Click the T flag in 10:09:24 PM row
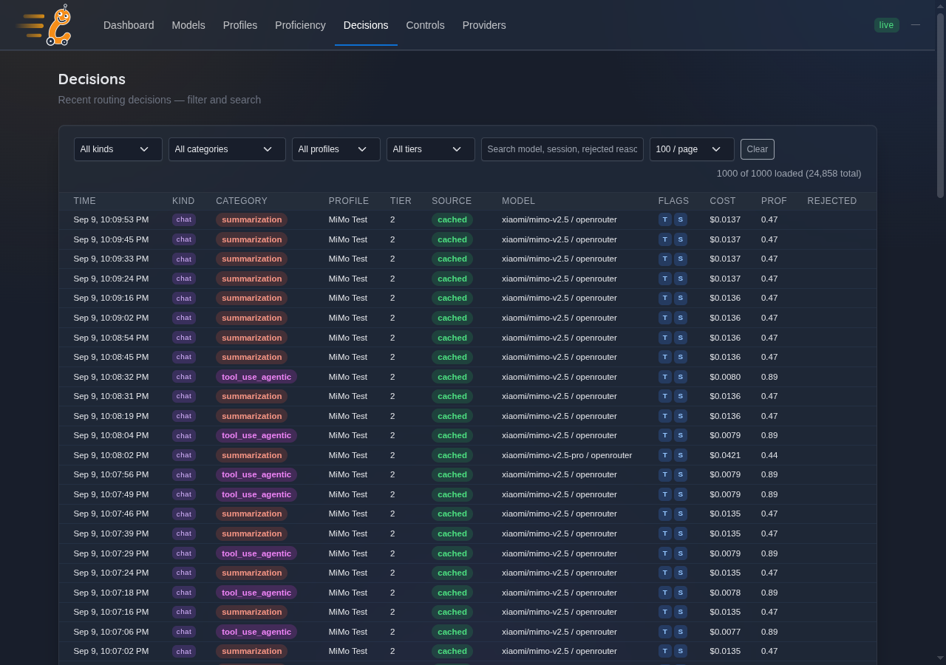This screenshot has width=946, height=665. 665,279
